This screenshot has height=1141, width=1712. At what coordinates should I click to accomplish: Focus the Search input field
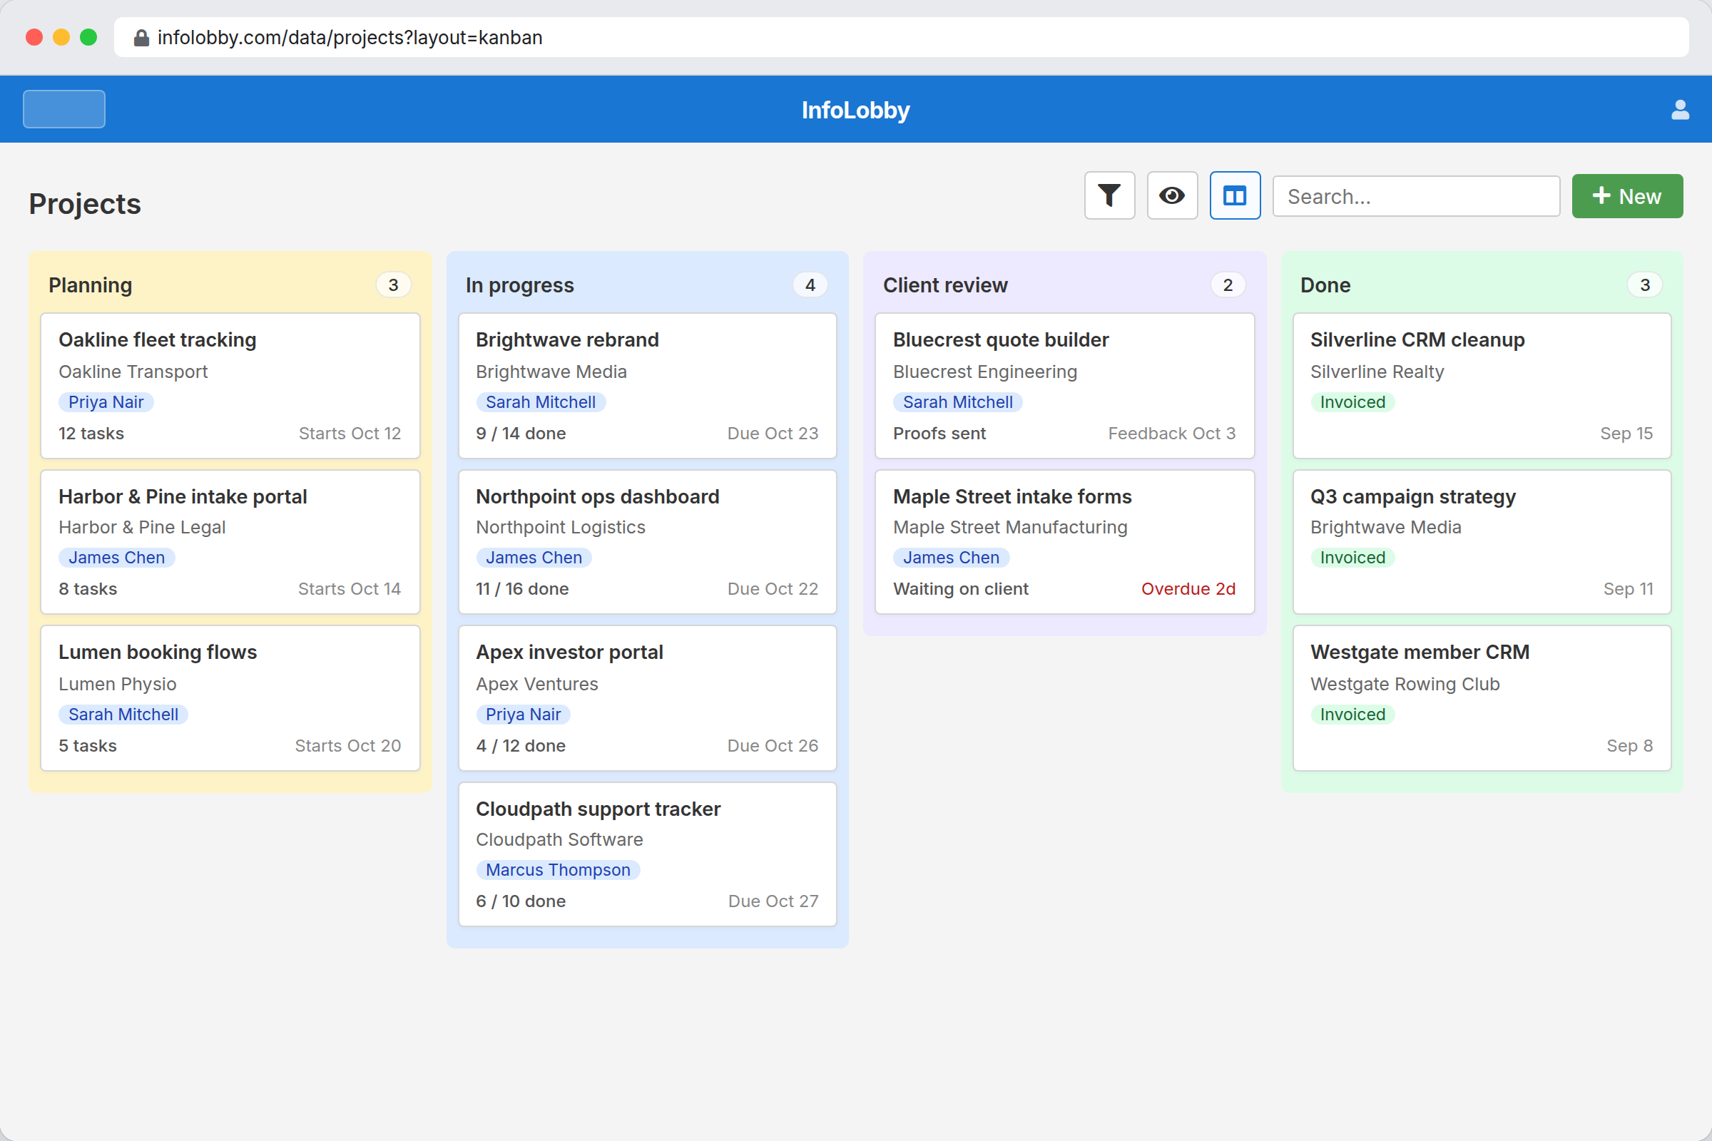[1416, 195]
